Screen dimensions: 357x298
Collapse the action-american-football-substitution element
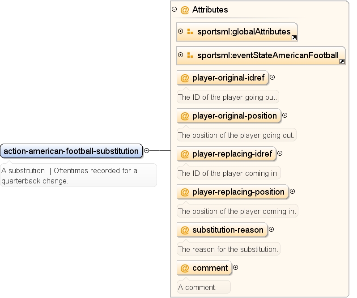point(147,150)
